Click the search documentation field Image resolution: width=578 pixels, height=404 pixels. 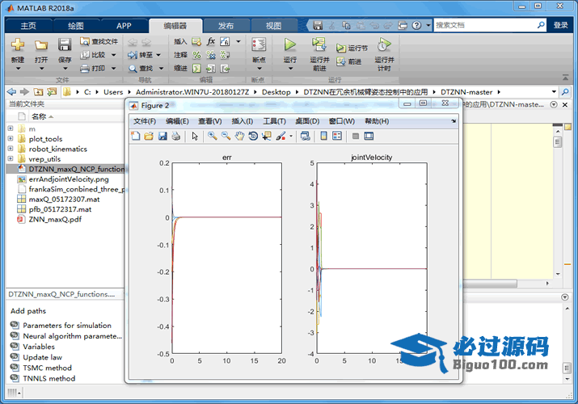pyautogui.click(x=485, y=25)
